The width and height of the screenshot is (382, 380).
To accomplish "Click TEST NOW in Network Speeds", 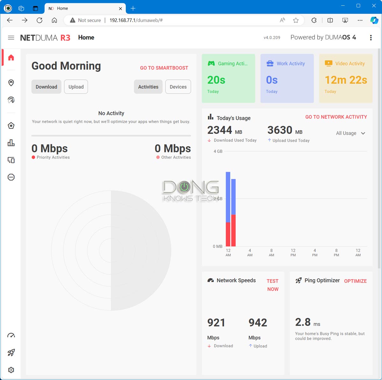I will click(273, 285).
